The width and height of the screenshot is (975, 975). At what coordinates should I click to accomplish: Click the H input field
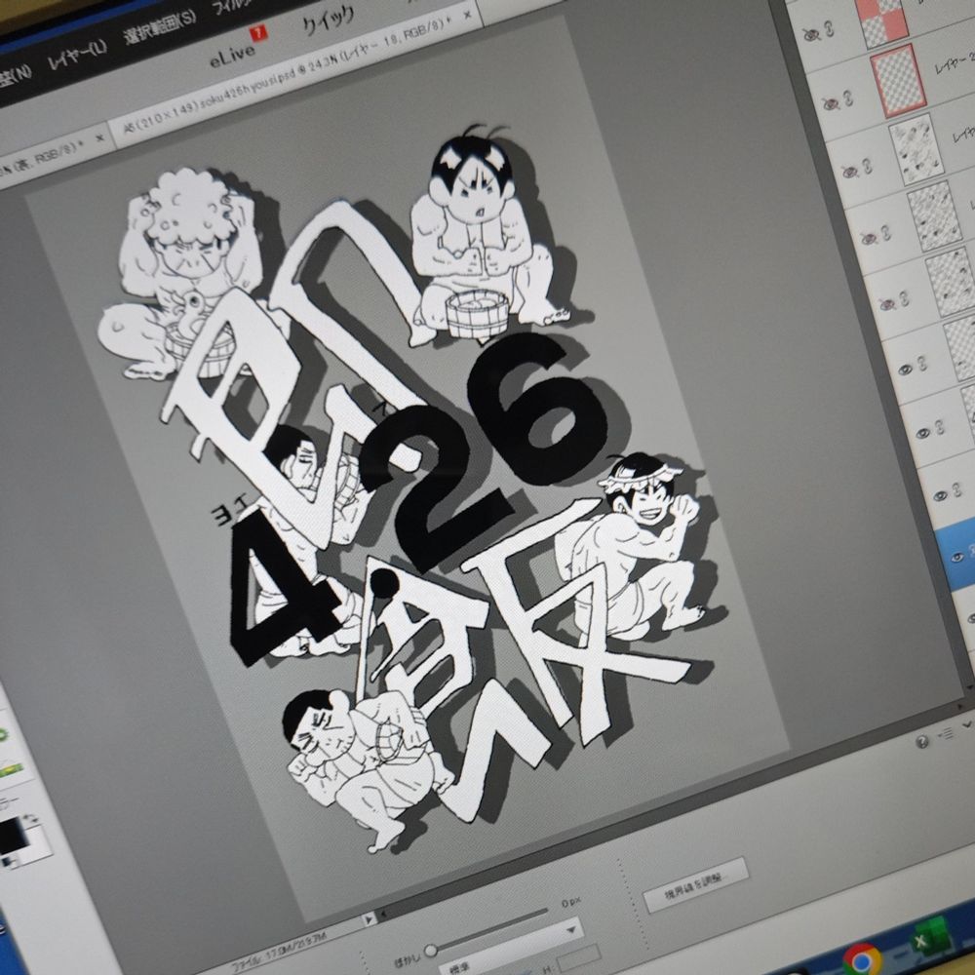pos(579,957)
